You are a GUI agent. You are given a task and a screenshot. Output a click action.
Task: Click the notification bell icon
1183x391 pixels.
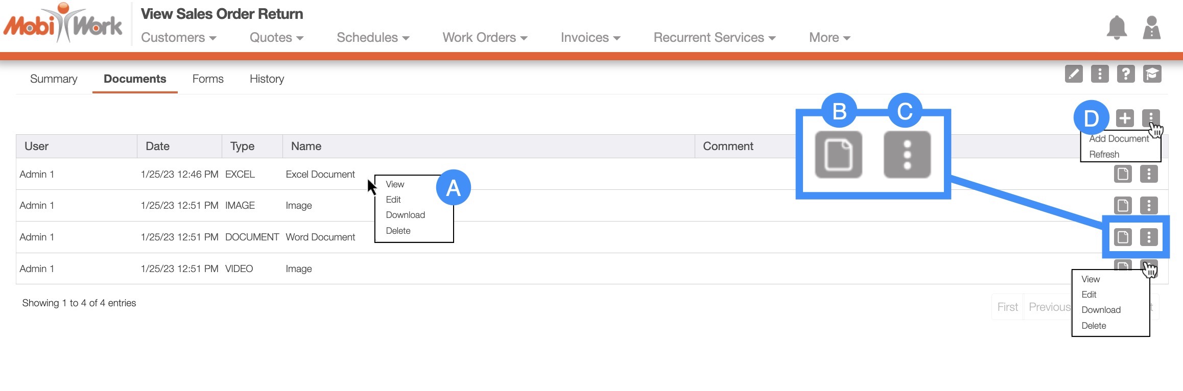coord(1116,28)
